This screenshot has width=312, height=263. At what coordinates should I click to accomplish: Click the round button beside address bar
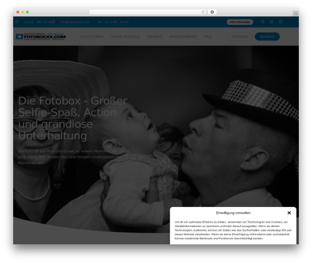tap(212, 12)
